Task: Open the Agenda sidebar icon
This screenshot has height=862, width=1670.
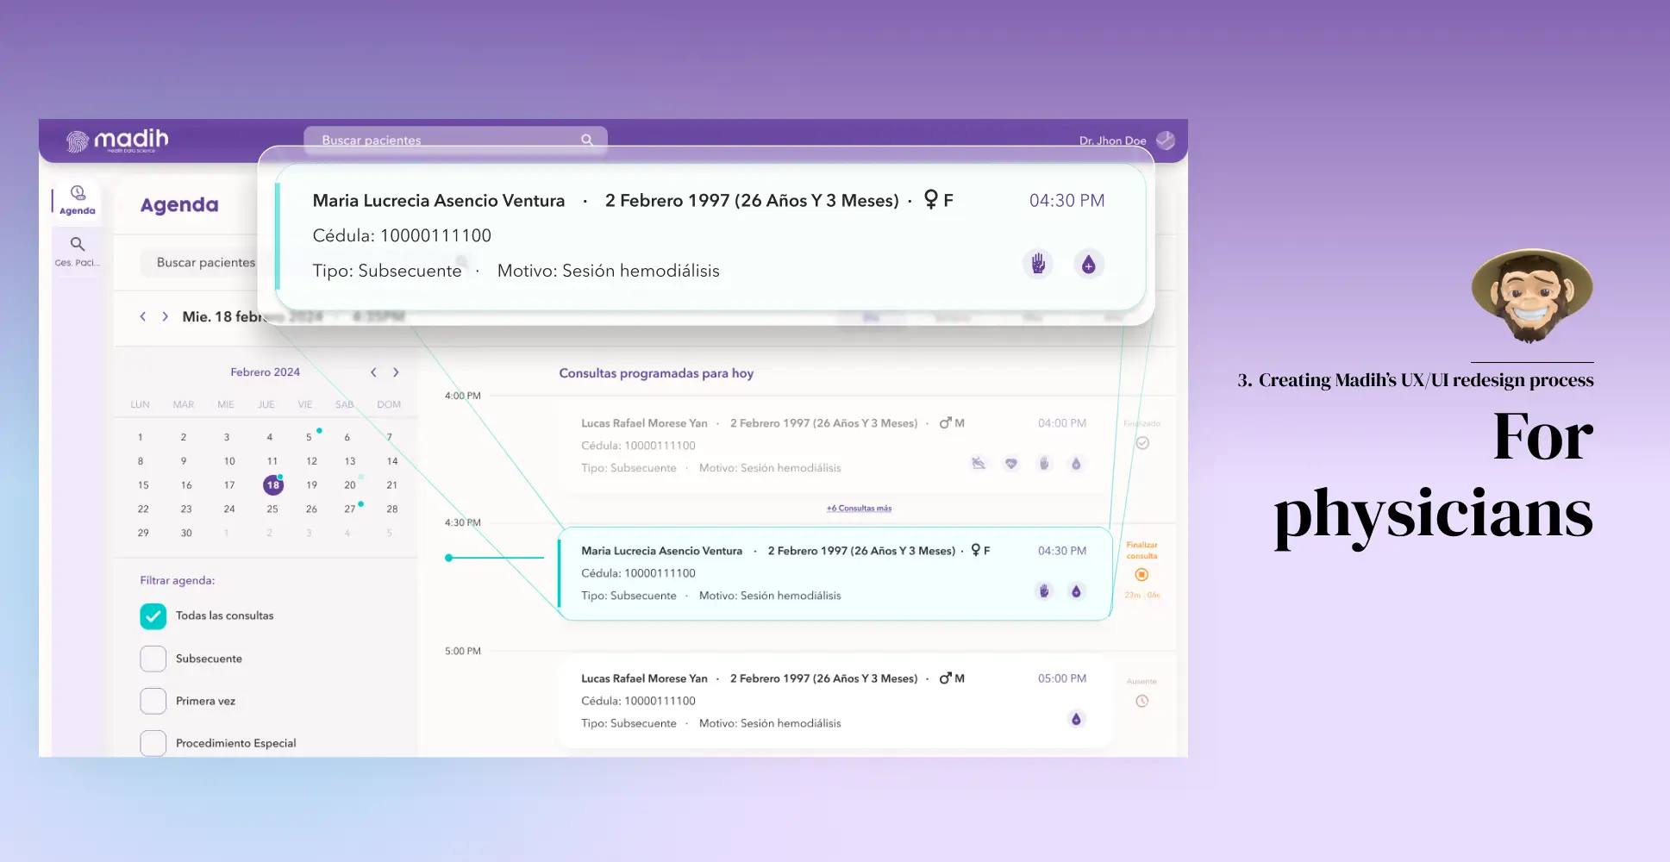Action: (x=78, y=200)
